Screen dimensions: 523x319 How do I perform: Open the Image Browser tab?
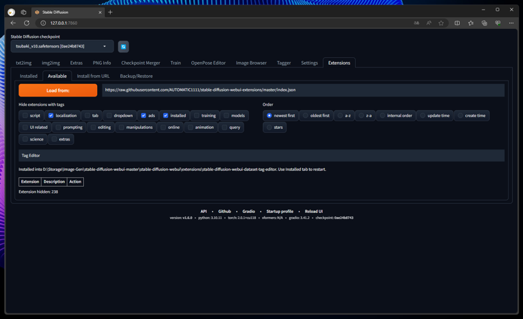click(x=251, y=63)
